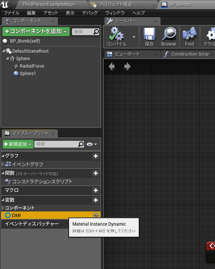215x269 pixels.
Task: Click the red event node icon in graph
Action: (x=212, y=246)
